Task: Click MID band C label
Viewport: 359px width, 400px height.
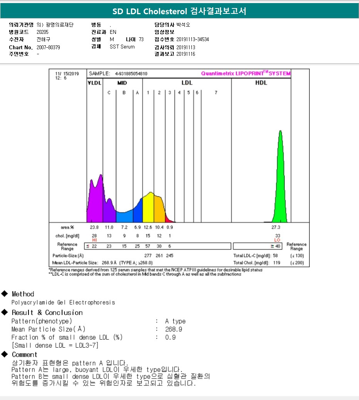Action: coord(109,93)
